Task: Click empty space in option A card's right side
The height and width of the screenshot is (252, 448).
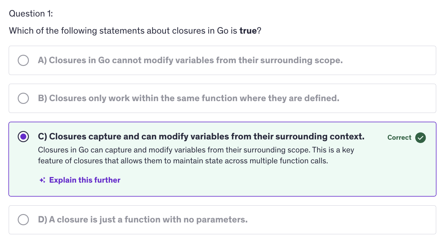Action: pos(398,60)
